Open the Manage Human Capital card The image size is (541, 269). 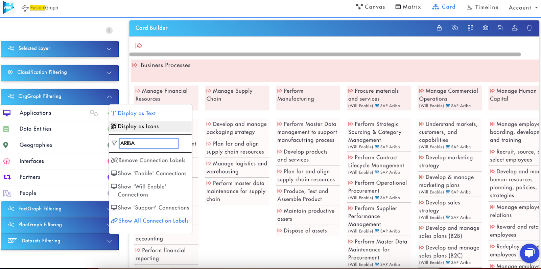514,98
